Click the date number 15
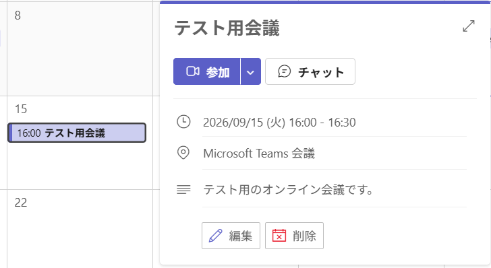 pyautogui.click(x=21, y=109)
